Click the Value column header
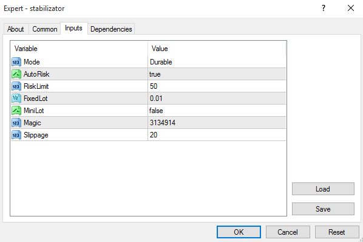This screenshot has height=242, width=363. (217, 49)
